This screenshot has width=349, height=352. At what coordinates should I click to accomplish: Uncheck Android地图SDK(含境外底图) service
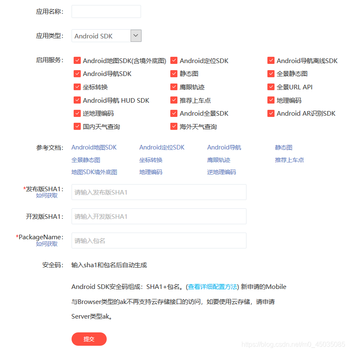[77, 61]
